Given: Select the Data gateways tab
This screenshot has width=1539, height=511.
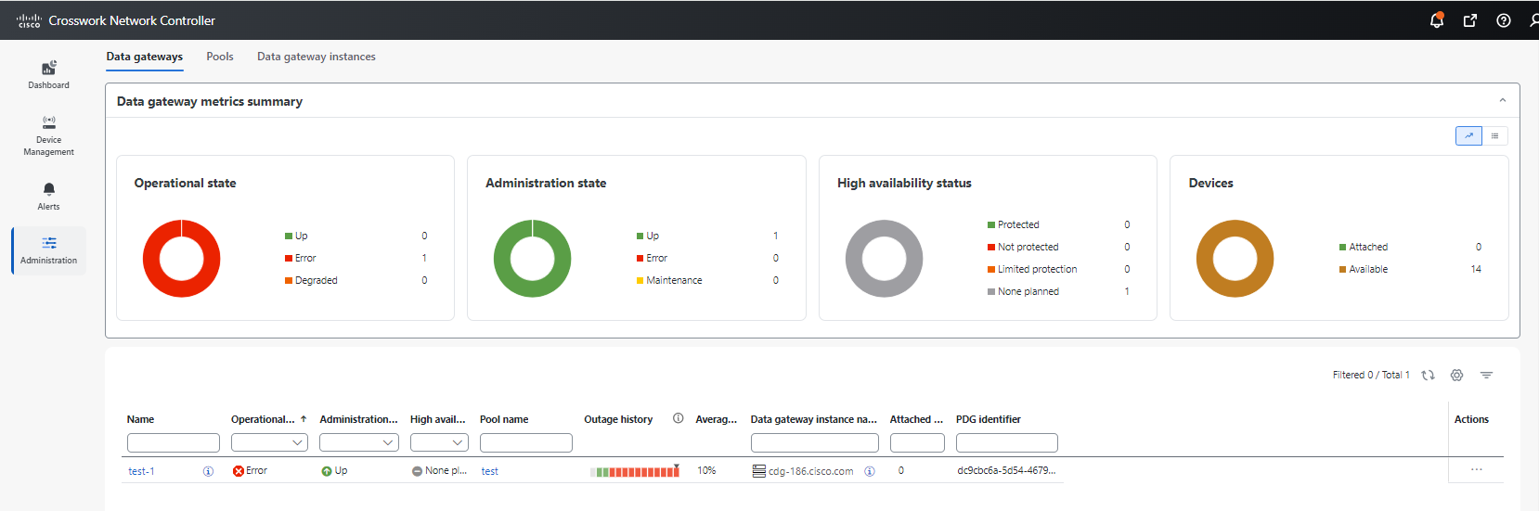Looking at the screenshot, I should point(144,57).
